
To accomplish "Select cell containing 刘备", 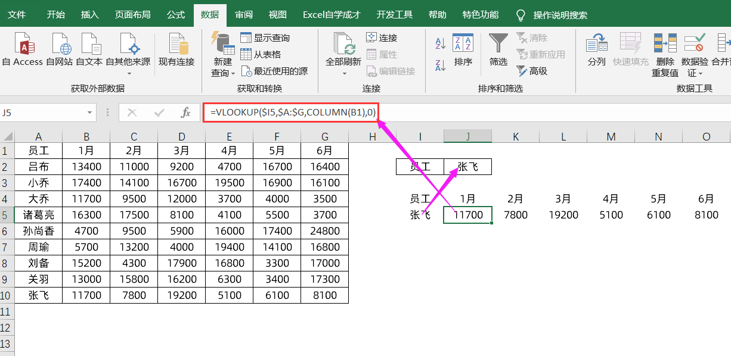I will (x=39, y=263).
